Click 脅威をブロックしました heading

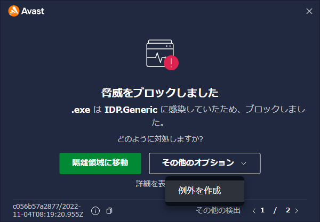point(160,93)
